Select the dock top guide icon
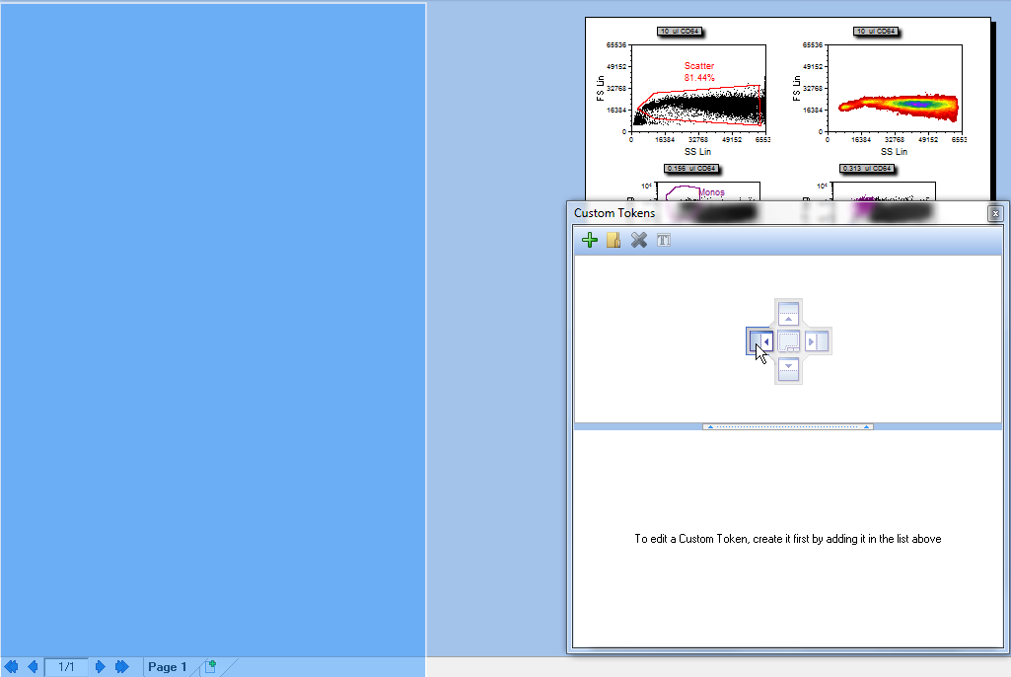 point(788,314)
